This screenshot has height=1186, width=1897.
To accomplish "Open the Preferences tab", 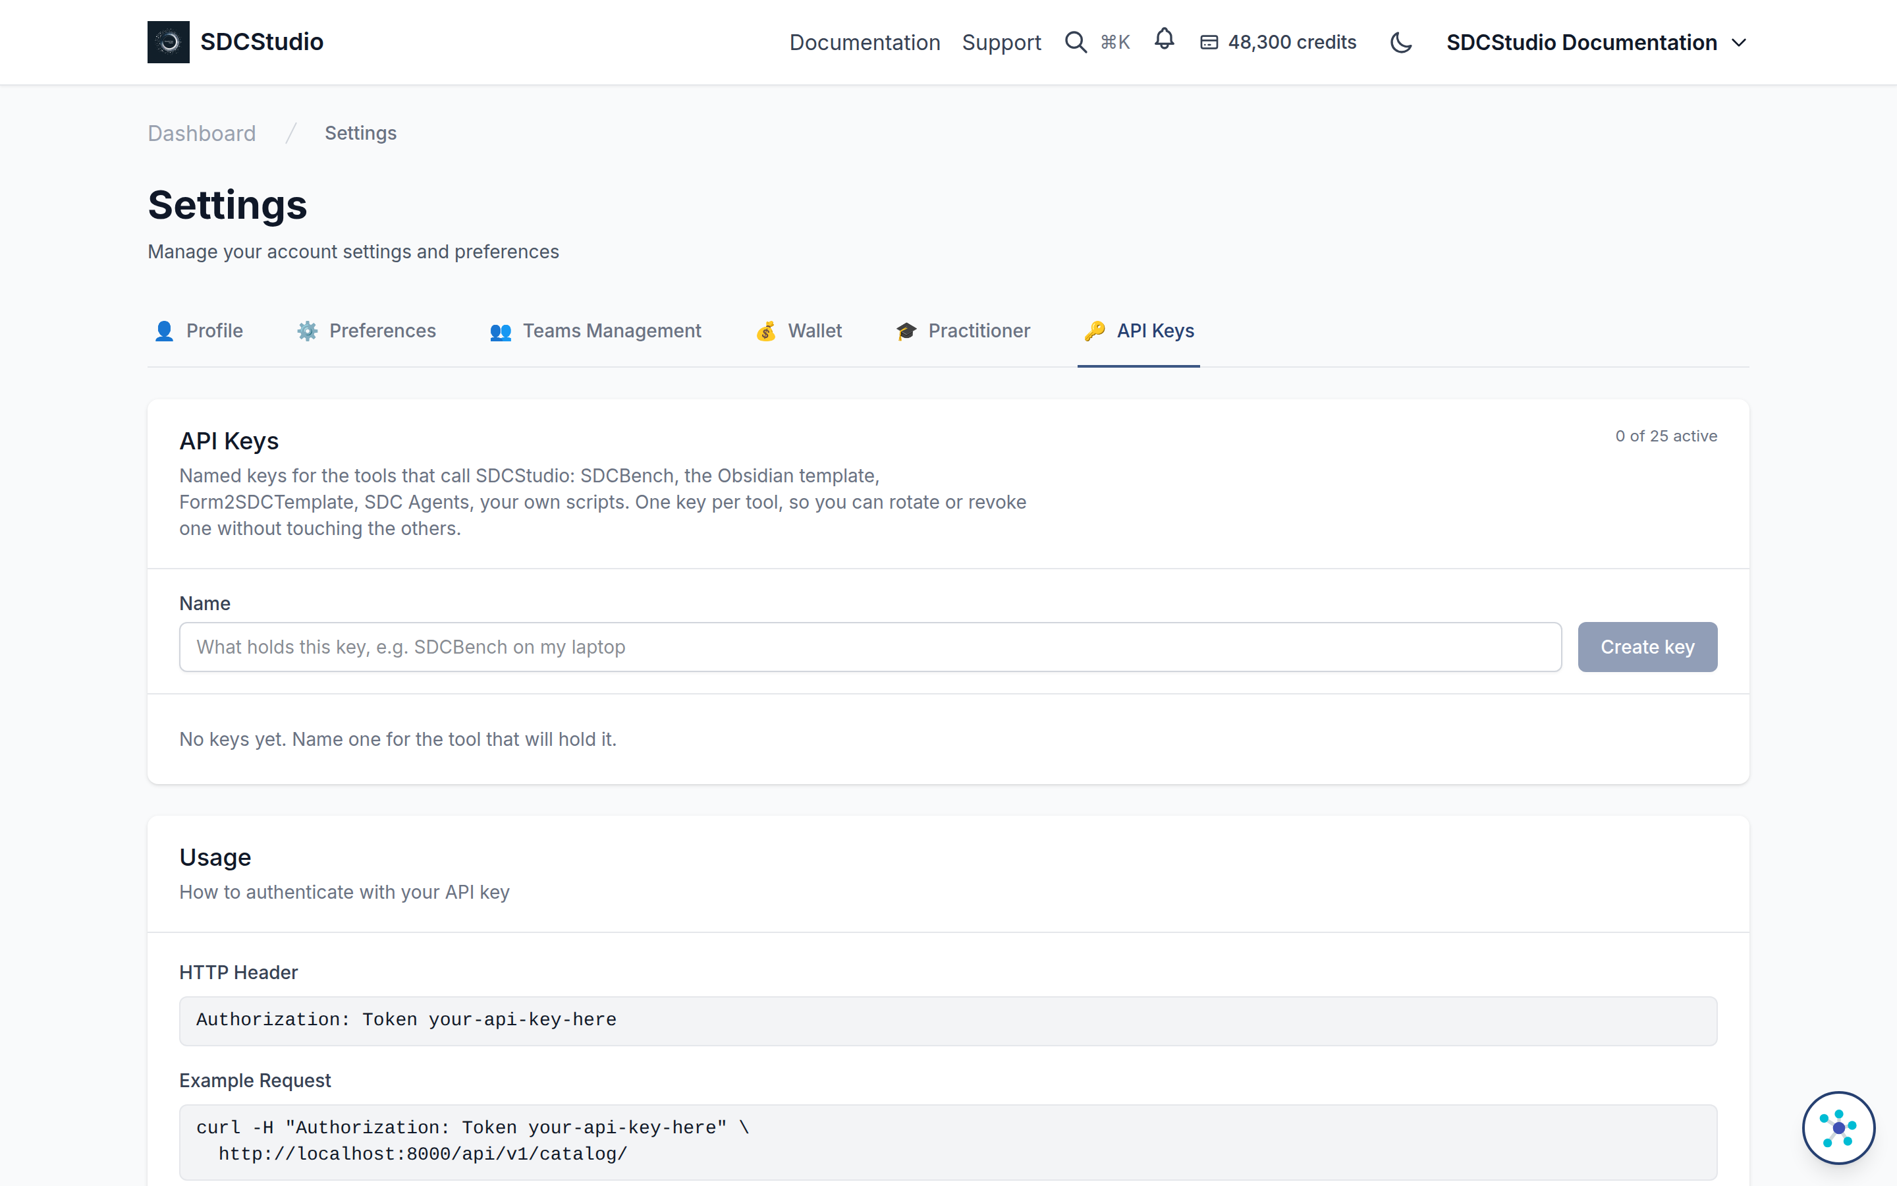I will click(x=366, y=331).
